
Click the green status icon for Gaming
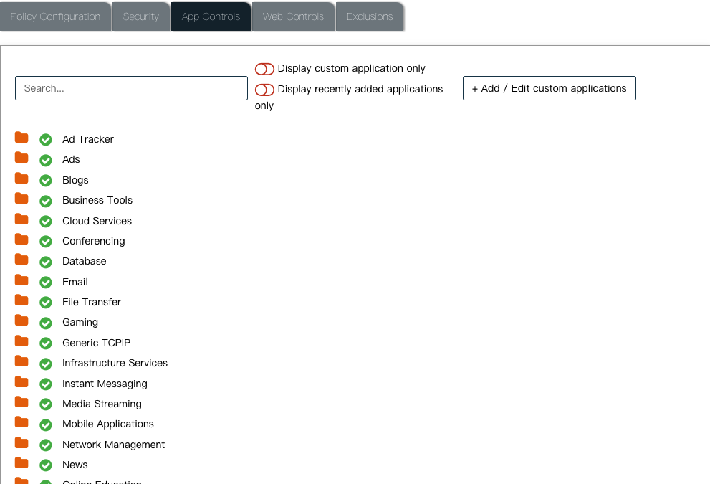46,323
